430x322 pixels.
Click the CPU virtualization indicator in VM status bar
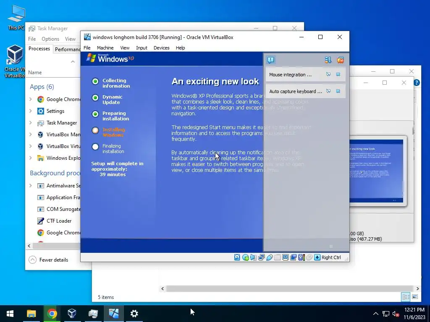coord(302,257)
